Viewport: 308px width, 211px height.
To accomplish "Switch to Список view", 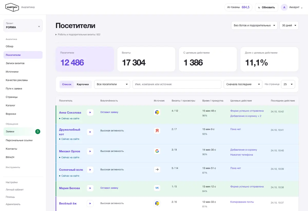I will click(x=67, y=84).
